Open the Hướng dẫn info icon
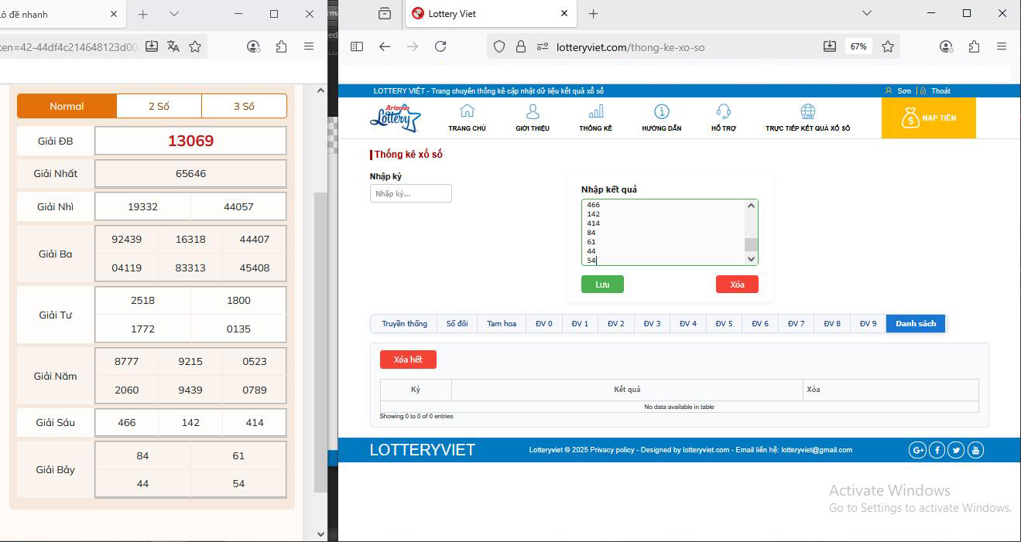Screen dimensions: 1021x542 [x=661, y=111]
